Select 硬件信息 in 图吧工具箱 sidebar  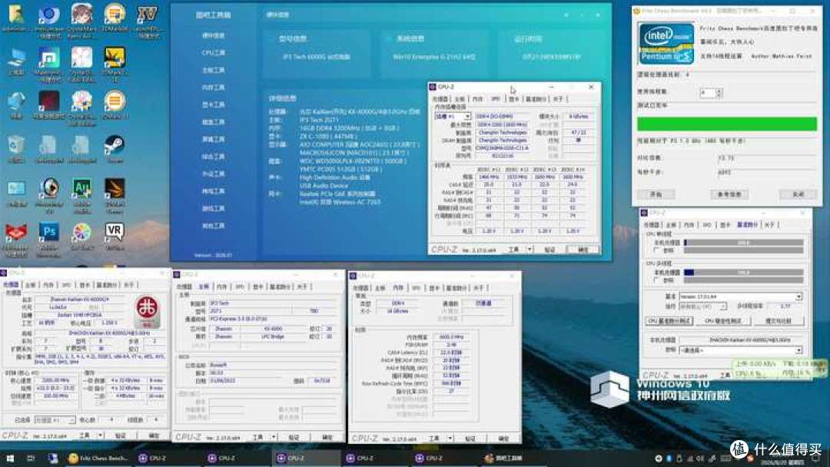(x=214, y=35)
